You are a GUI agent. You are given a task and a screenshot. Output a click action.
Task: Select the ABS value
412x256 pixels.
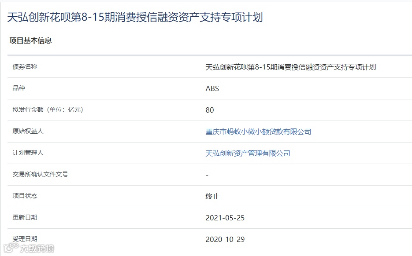212,89
